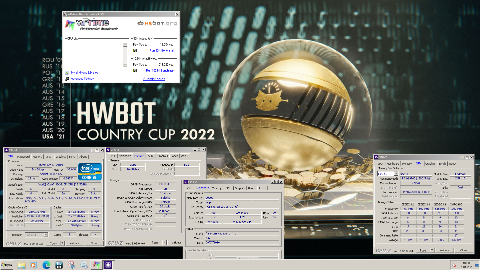480x270 pixels.
Task: Open Graphics tab in the Memory window
Action: click(163, 156)
